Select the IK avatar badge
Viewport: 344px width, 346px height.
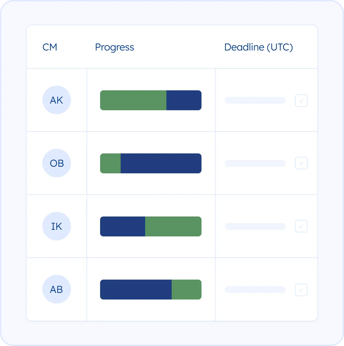pyautogui.click(x=56, y=226)
